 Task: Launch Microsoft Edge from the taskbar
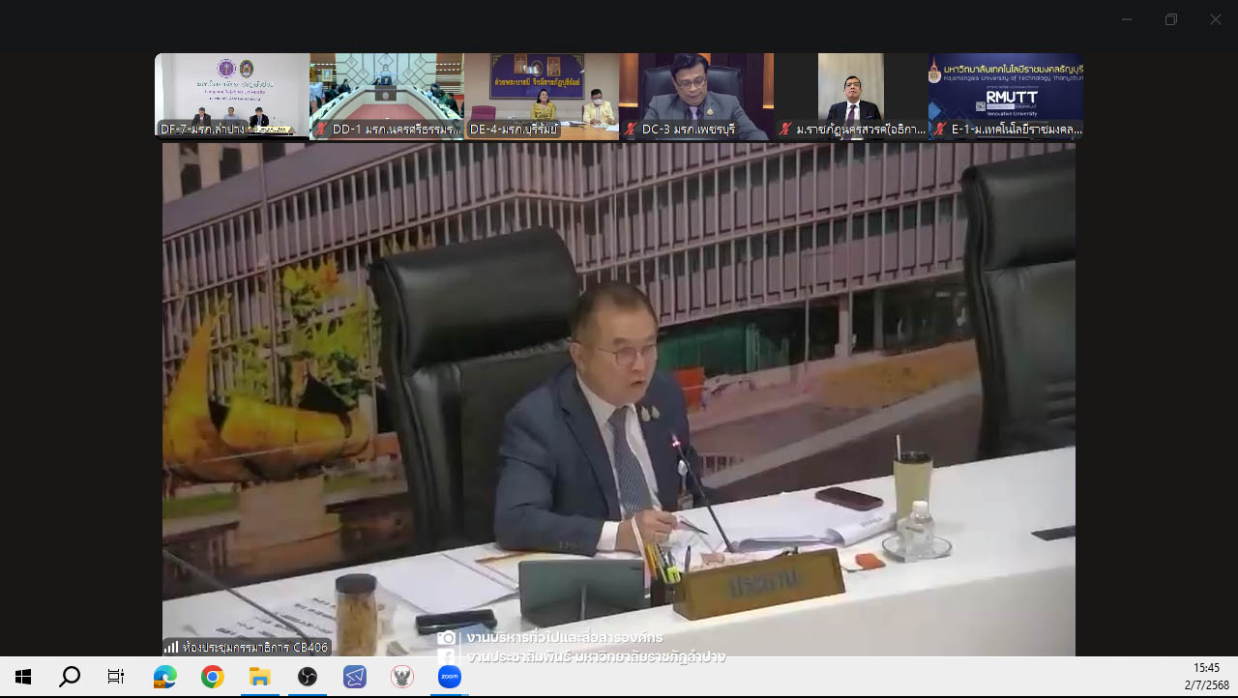165,677
